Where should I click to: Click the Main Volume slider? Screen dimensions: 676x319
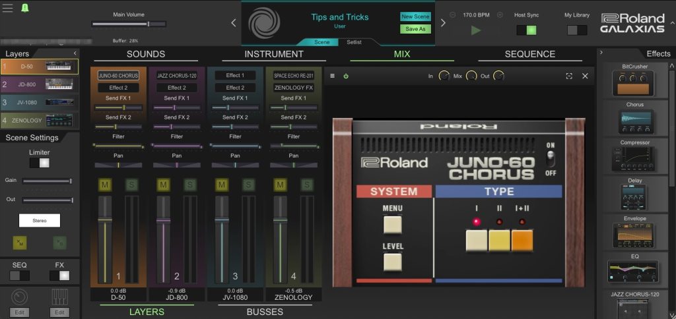[129, 24]
